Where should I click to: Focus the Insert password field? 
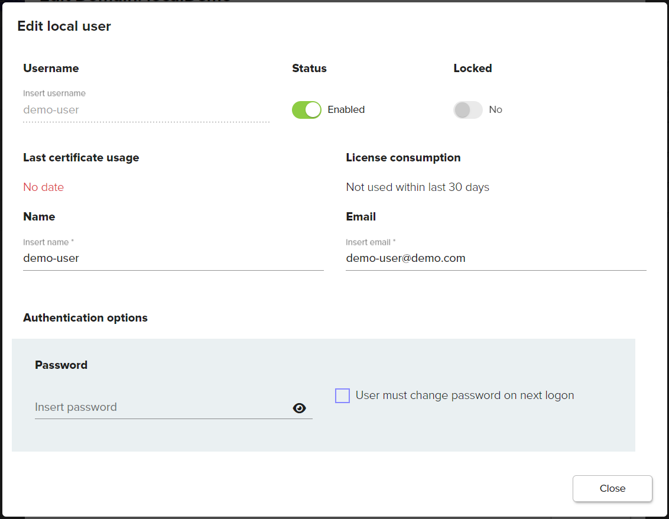pyautogui.click(x=160, y=407)
